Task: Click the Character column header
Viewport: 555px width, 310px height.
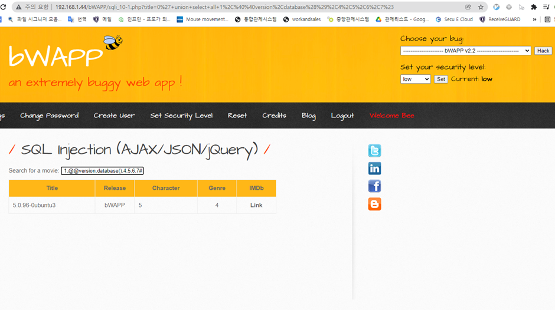Action: pos(166,188)
